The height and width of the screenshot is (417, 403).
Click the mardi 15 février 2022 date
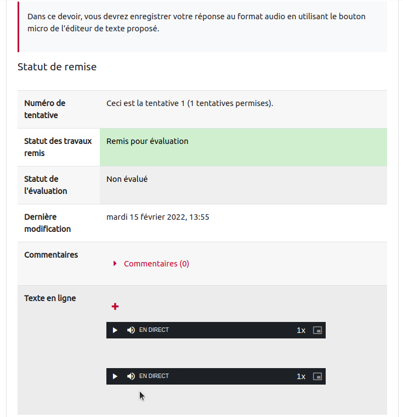pyautogui.click(x=158, y=217)
